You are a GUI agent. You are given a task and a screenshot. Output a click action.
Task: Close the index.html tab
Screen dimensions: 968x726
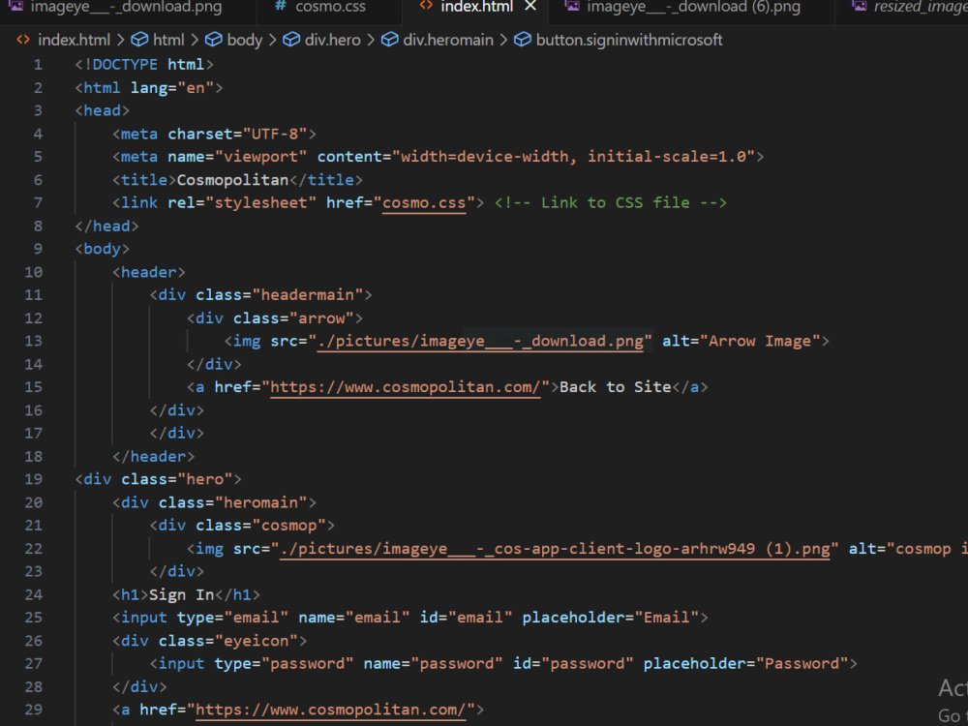[x=530, y=7]
